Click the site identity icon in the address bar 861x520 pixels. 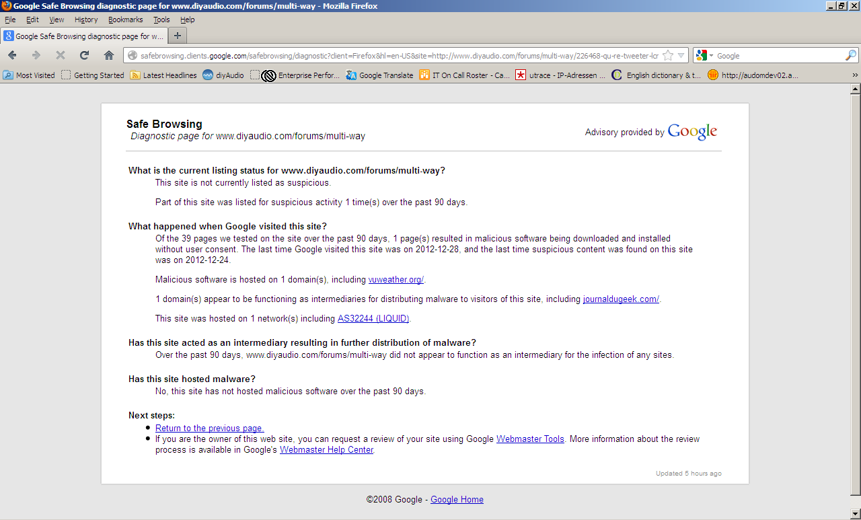(x=132, y=56)
